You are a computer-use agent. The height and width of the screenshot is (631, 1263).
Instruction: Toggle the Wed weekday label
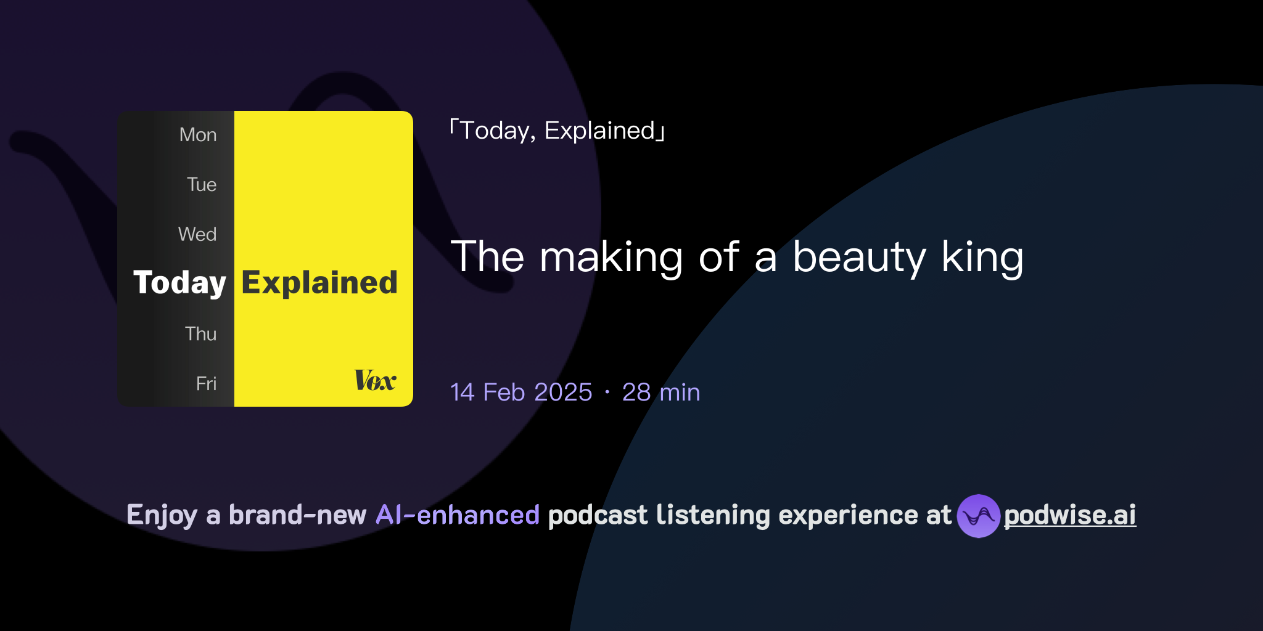click(x=198, y=234)
